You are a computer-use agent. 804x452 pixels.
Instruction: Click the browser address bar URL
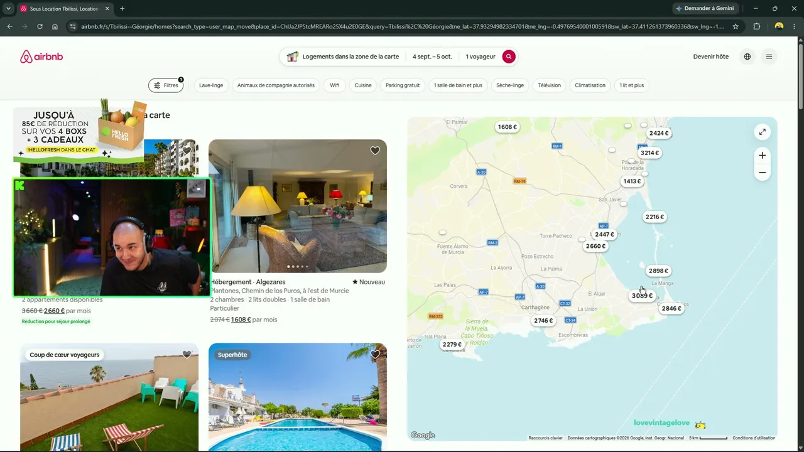tap(402, 26)
